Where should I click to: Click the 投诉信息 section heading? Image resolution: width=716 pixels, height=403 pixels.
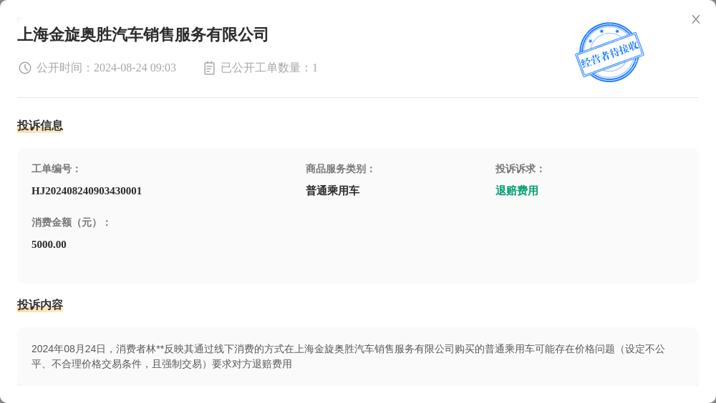[x=40, y=125]
